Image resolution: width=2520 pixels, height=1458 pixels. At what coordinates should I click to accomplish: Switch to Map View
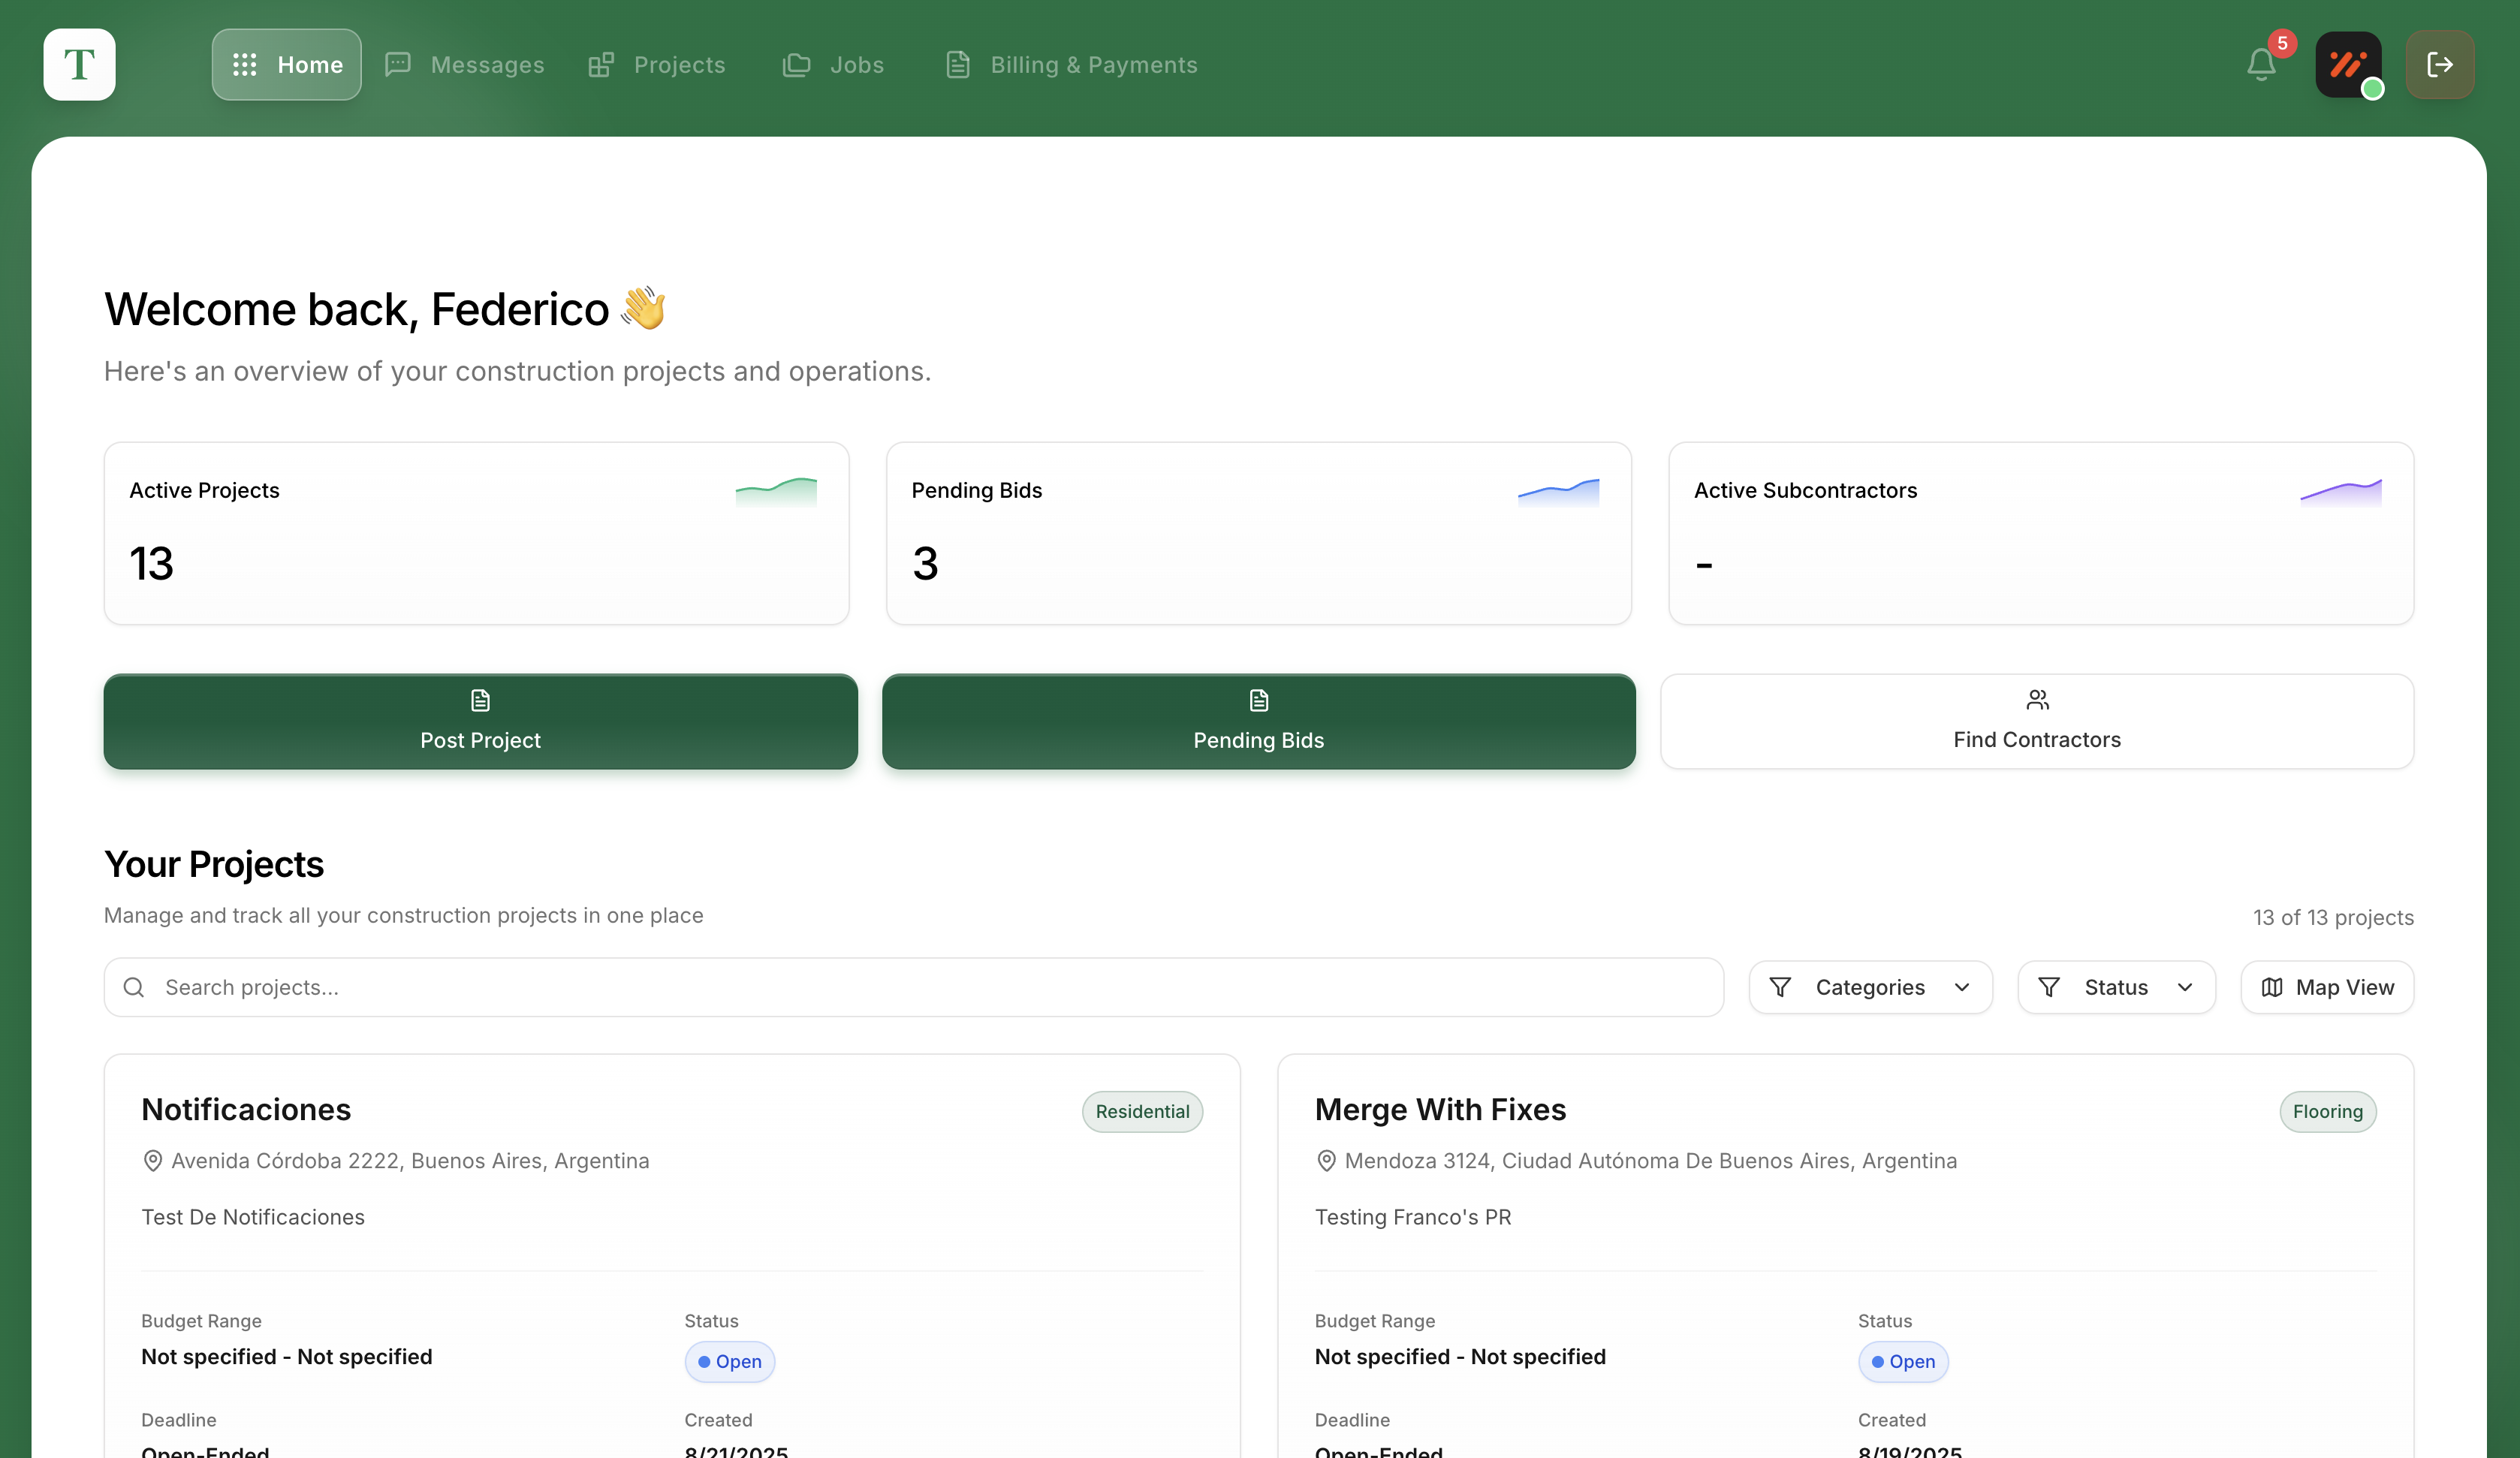pos(2326,987)
